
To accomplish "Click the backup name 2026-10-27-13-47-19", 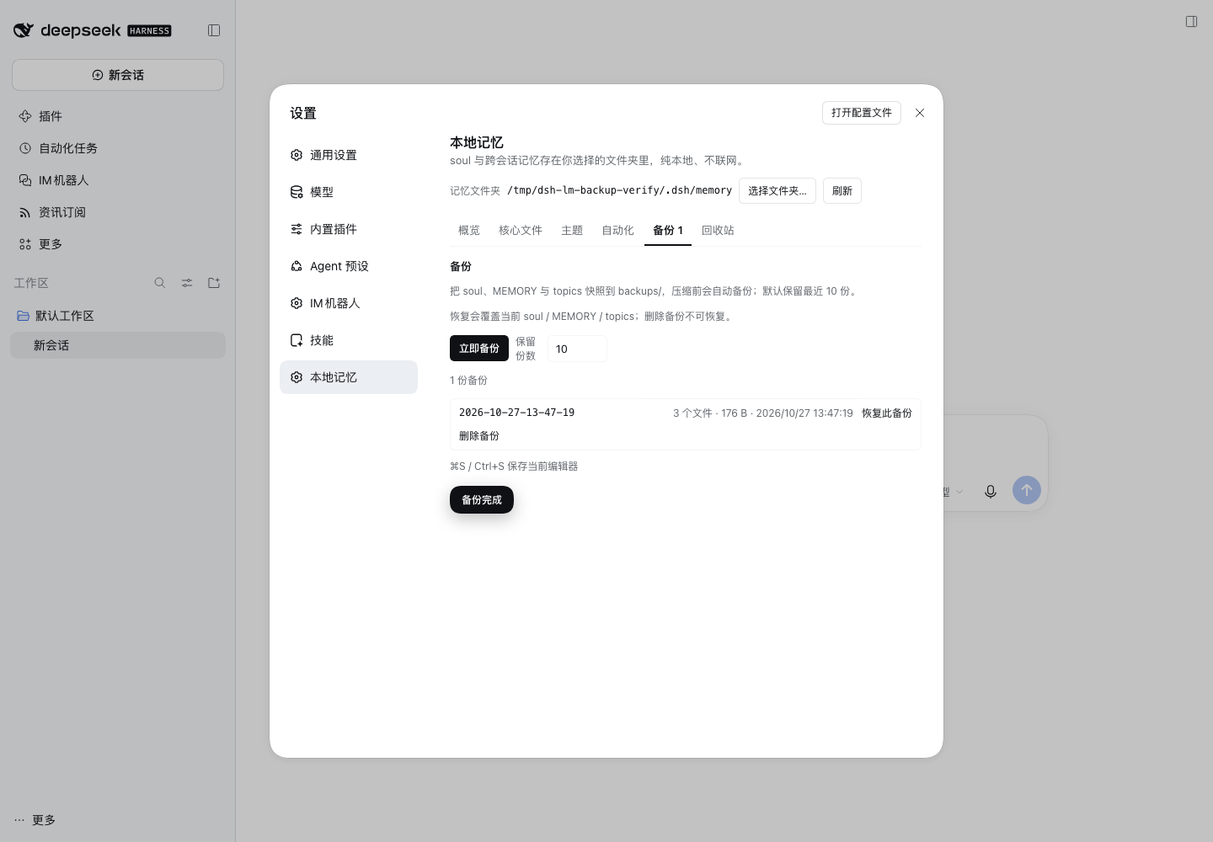I will click(x=517, y=413).
